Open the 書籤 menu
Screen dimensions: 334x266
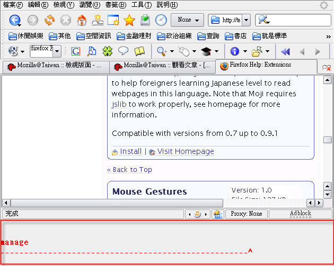point(116,5)
